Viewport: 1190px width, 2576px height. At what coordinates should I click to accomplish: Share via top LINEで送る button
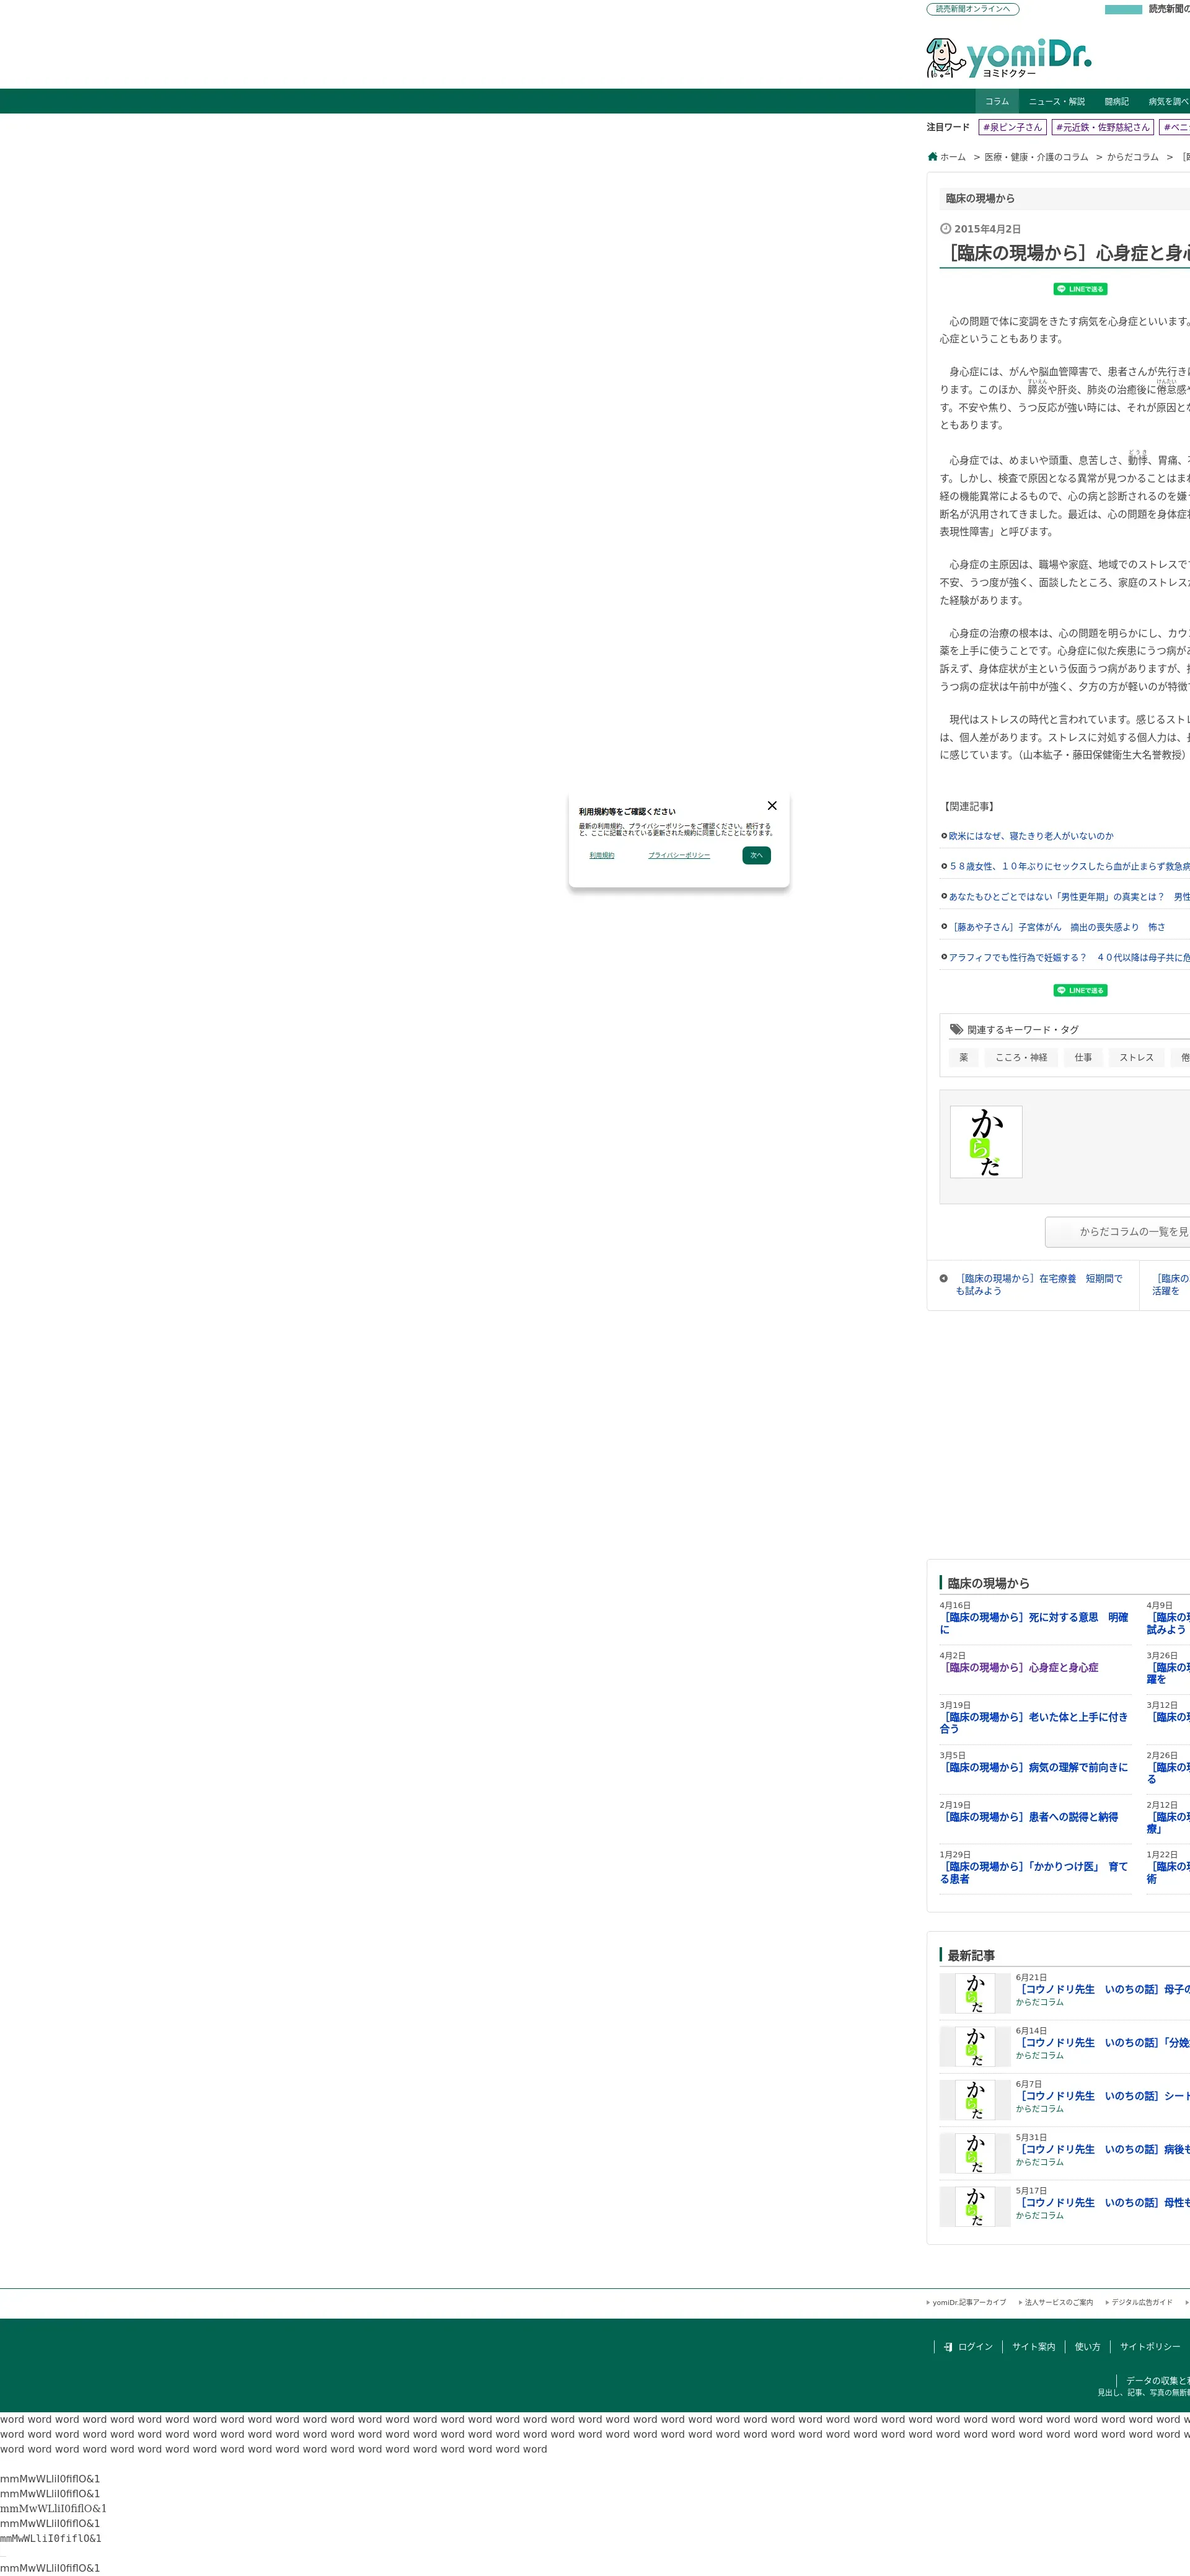click(1080, 289)
